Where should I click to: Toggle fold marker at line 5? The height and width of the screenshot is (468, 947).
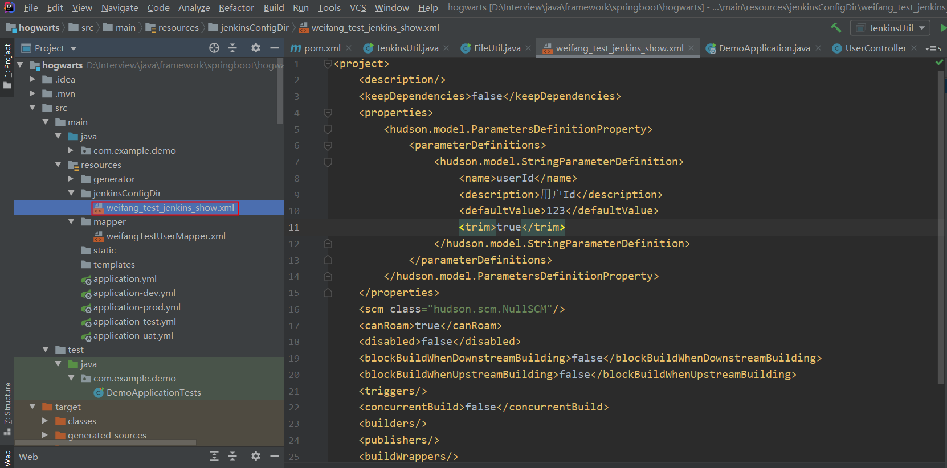(x=328, y=129)
